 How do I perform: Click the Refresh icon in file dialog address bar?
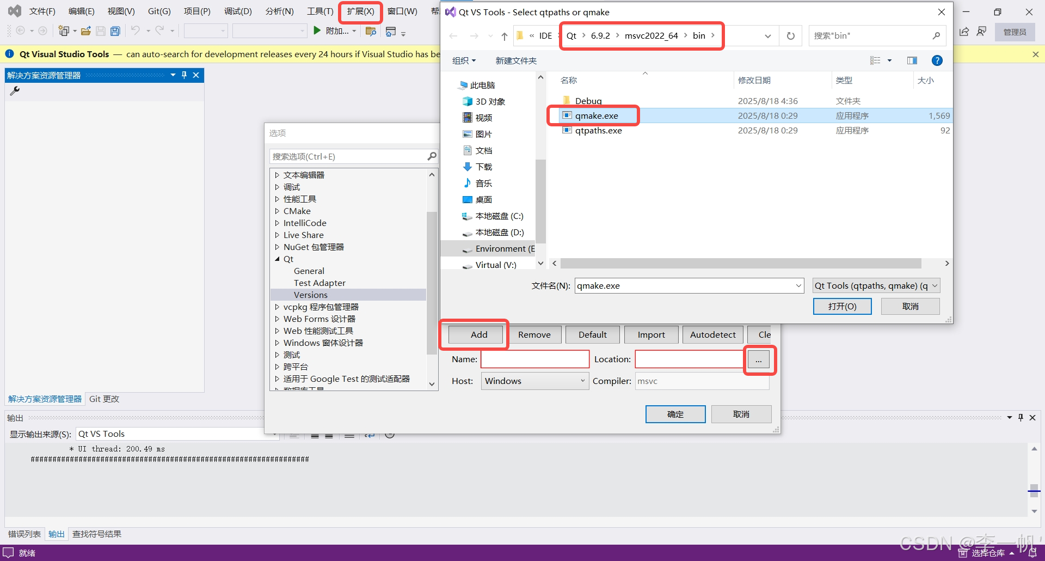[790, 36]
